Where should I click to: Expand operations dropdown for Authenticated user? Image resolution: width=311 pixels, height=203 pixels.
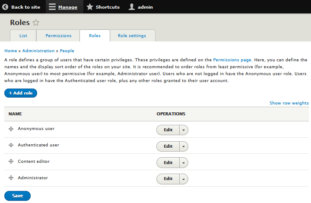click(184, 146)
